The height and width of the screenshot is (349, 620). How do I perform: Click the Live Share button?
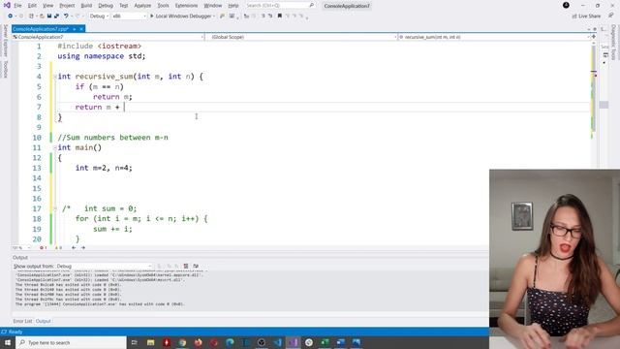(x=586, y=16)
